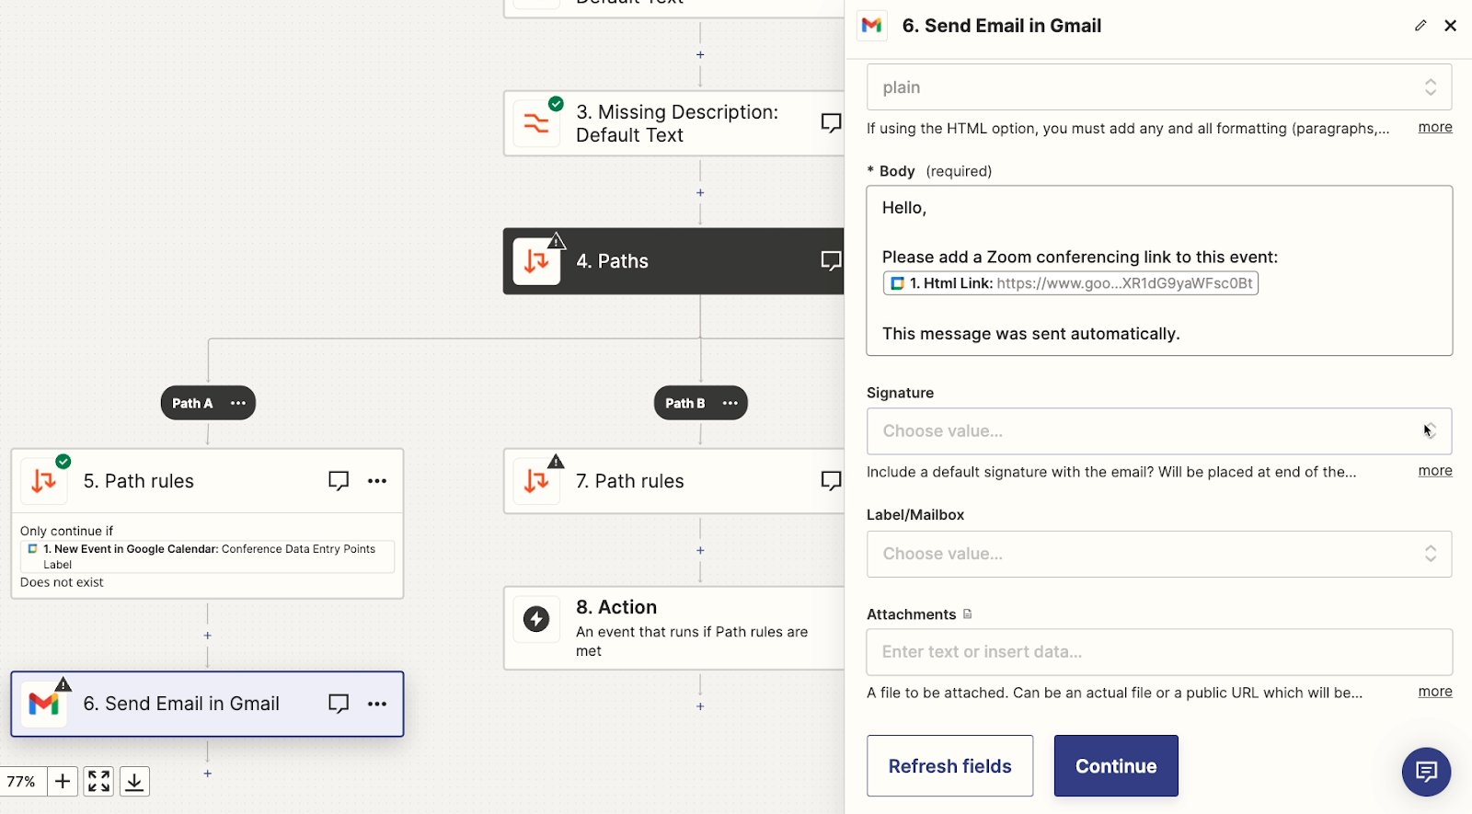Screen dimensions: 1472x814
Task: Click Conference Data Entry Points Label condition
Action: 208,556
